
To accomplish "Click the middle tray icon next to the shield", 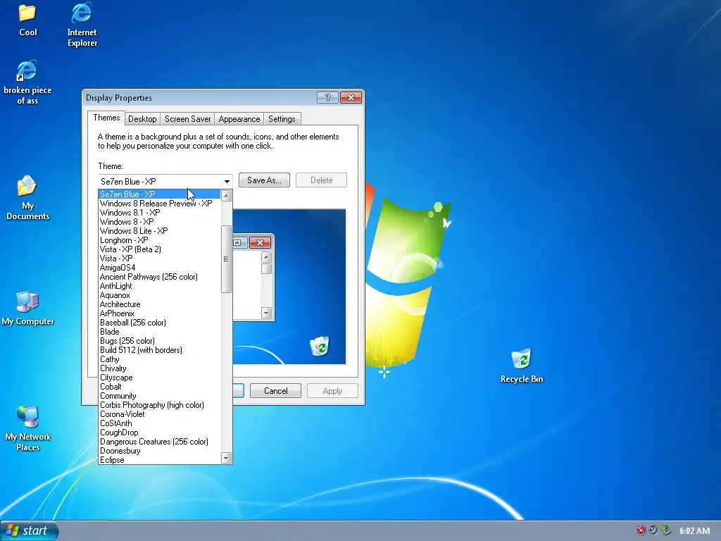I will [x=653, y=530].
